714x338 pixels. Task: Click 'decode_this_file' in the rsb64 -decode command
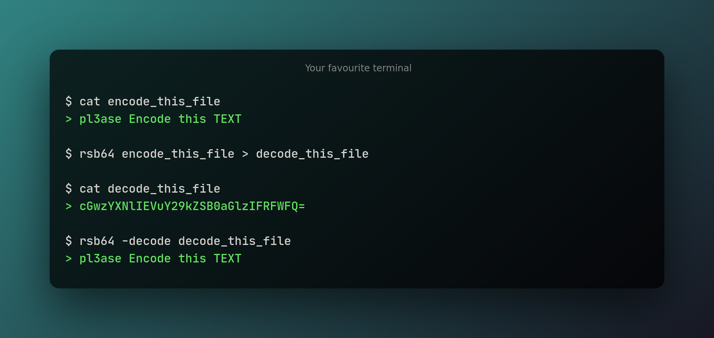tap(235, 241)
